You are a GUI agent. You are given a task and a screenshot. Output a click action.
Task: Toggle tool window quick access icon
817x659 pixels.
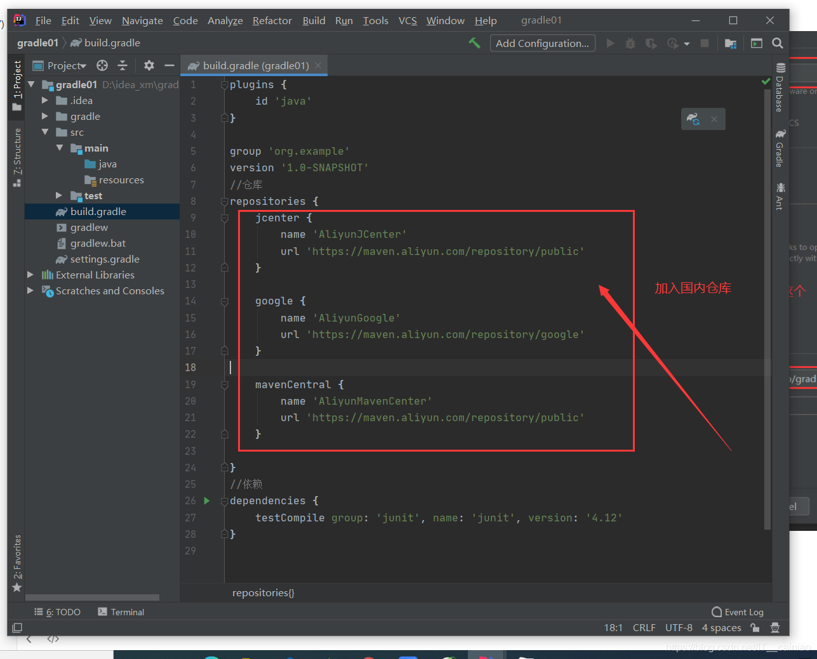pos(17,627)
